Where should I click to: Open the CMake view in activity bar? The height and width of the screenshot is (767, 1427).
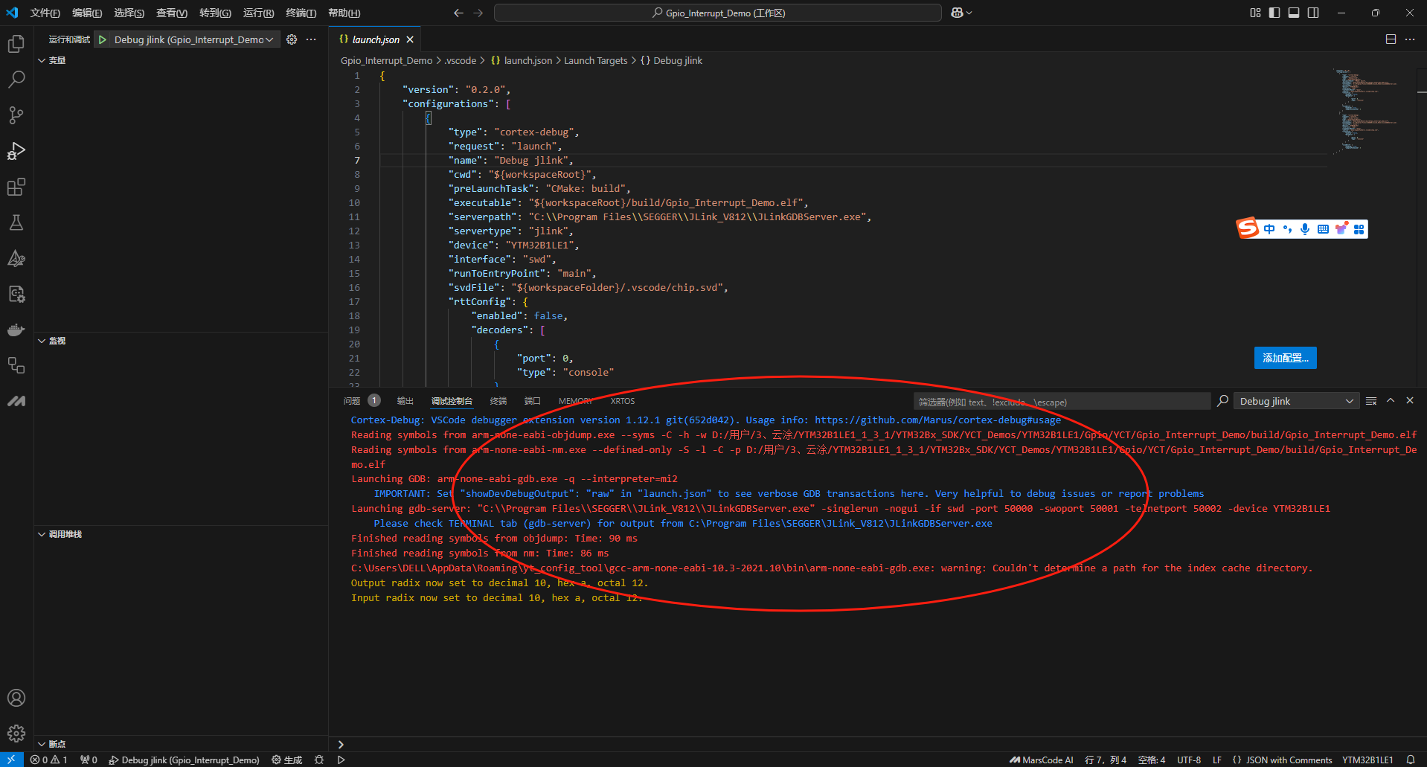(x=16, y=258)
